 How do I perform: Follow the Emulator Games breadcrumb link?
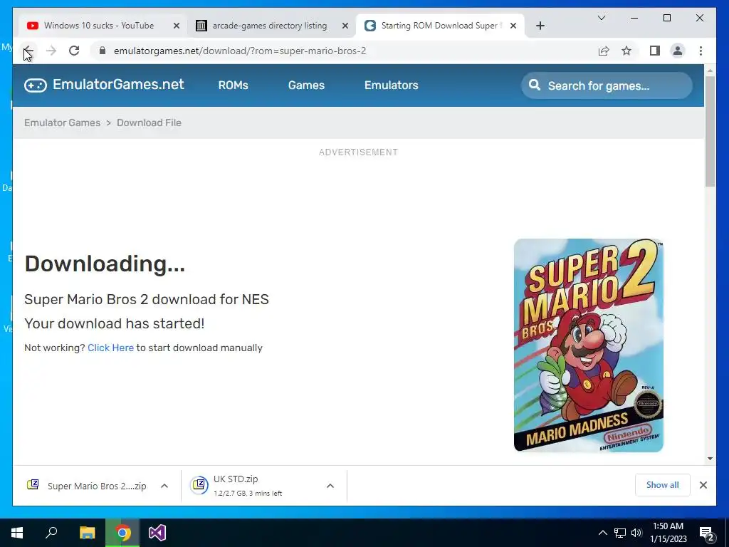click(63, 123)
